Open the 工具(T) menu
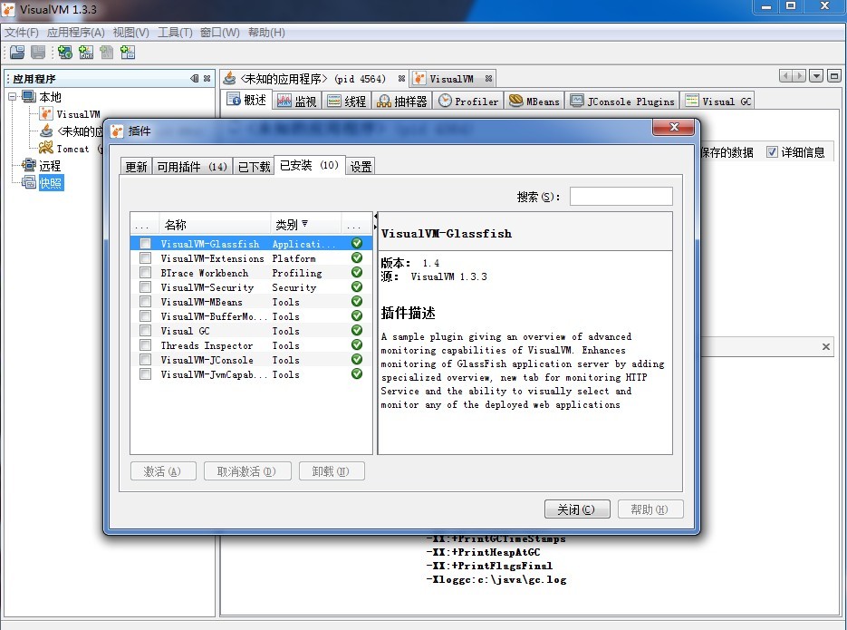The height and width of the screenshot is (630, 847). point(175,33)
